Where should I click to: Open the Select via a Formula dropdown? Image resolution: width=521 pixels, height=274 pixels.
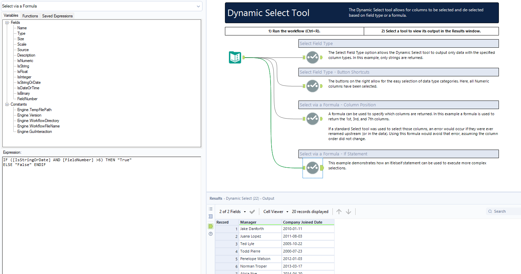(198, 6)
